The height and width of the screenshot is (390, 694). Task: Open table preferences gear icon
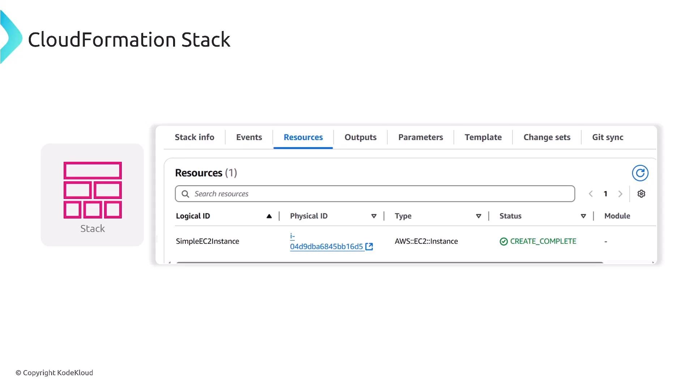click(x=641, y=194)
